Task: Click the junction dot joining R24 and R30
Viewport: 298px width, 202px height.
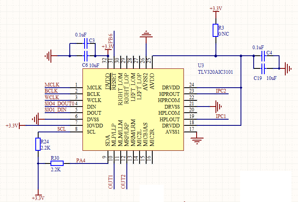Action: (38, 163)
